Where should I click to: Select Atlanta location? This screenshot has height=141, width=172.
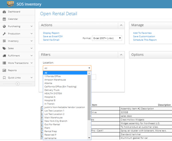[65, 83]
